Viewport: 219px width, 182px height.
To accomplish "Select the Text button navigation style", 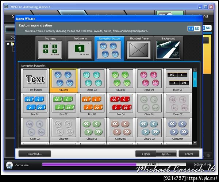I will click(35, 81).
